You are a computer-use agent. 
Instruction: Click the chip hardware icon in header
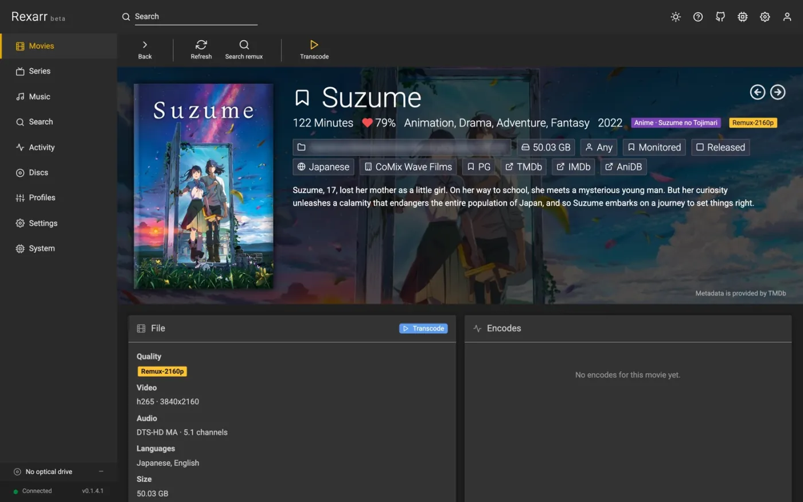(x=743, y=17)
